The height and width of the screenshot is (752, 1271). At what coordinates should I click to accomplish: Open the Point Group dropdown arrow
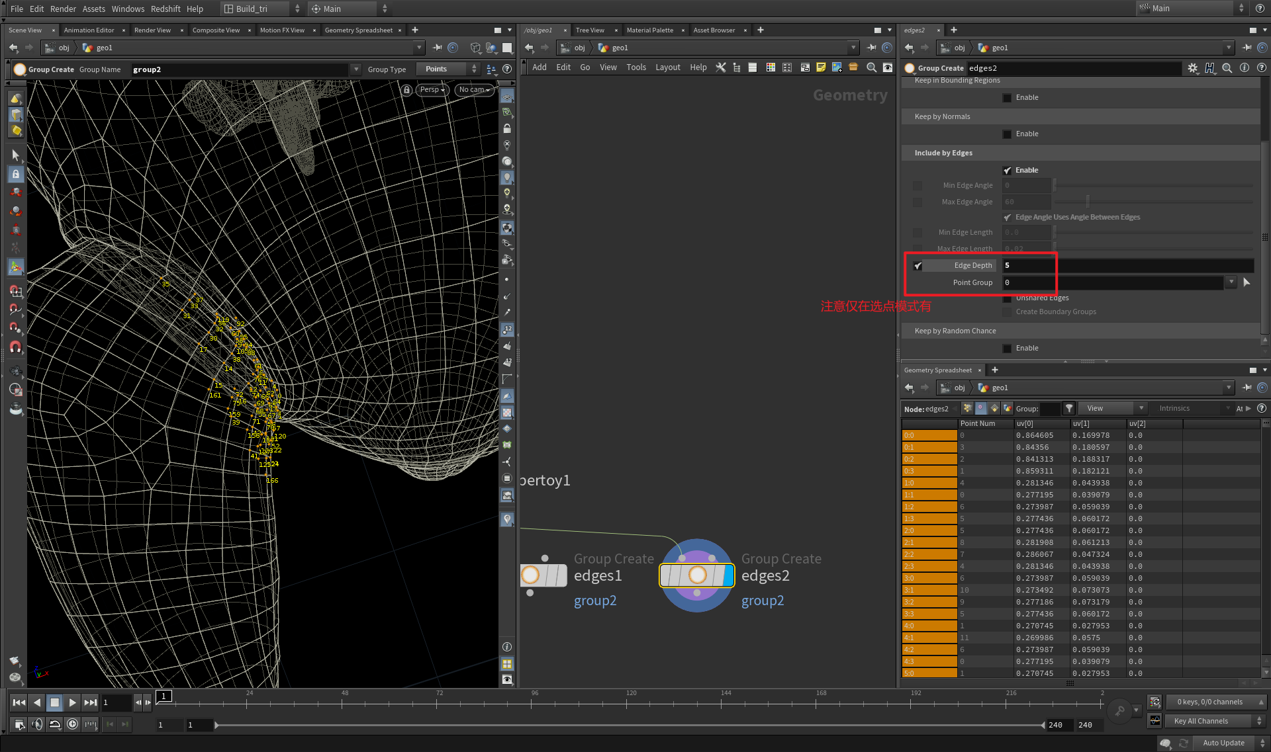pyautogui.click(x=1231, y=282)
